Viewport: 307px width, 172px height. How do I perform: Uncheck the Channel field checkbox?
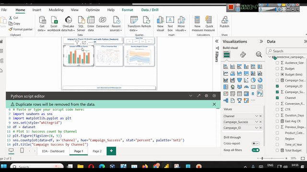click(x=277, y=98)
